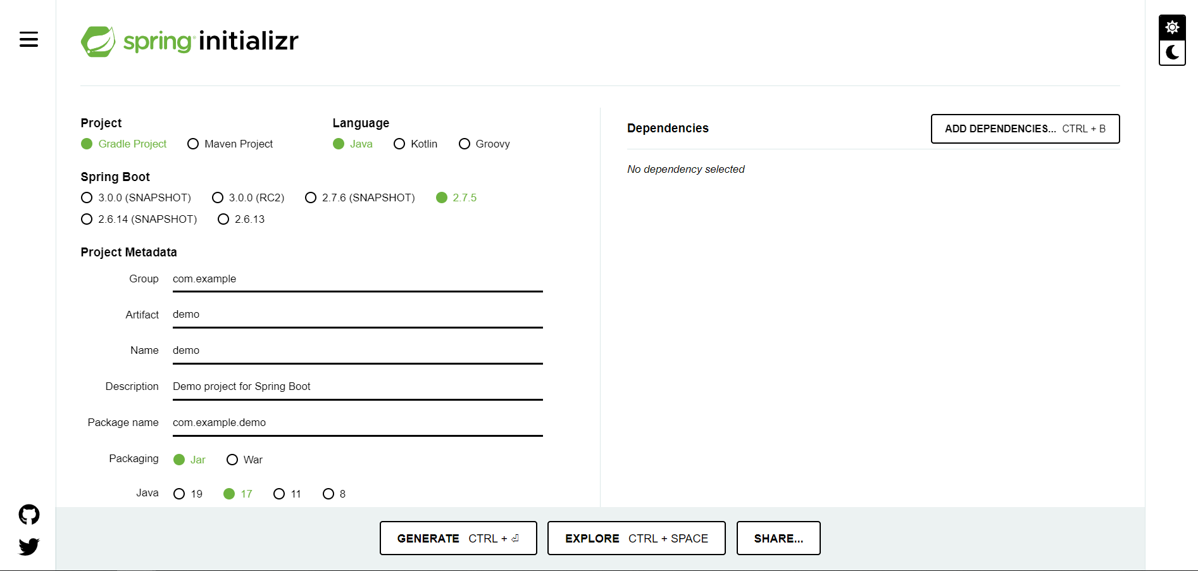Click the Project Metadata heading
This screenshot has width=1198, height=571.
pyautogui.click(x=128, y=252)
